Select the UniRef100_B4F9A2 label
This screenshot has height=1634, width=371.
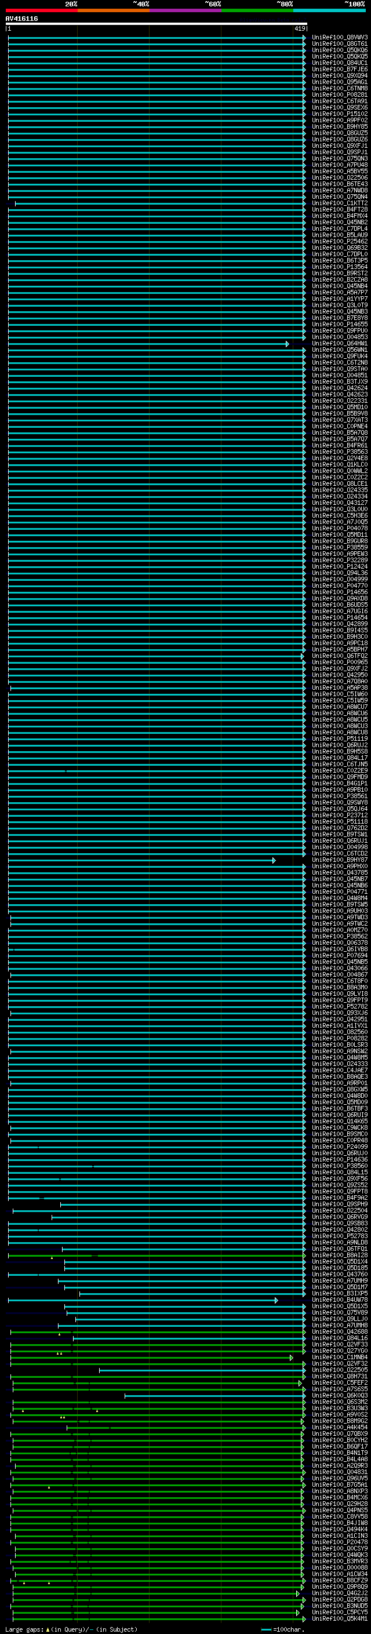pyautogui.click(x=340, y=1198)
